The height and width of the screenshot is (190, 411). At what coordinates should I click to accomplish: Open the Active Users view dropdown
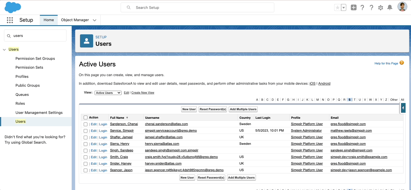click(x=108, y=92)
